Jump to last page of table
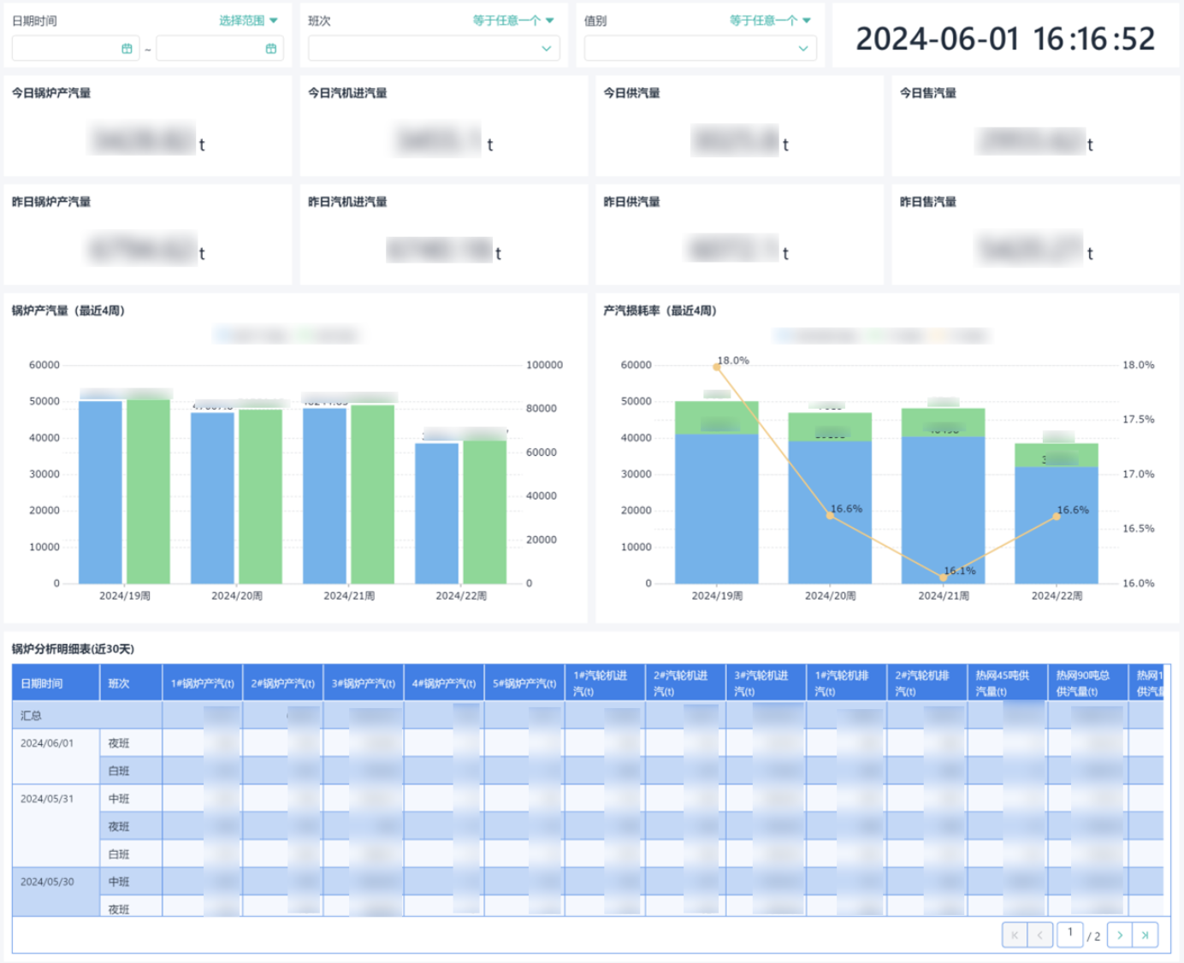Viewport: 1184px width, 963px height. pyautogui.click(x=1145, y=935)
